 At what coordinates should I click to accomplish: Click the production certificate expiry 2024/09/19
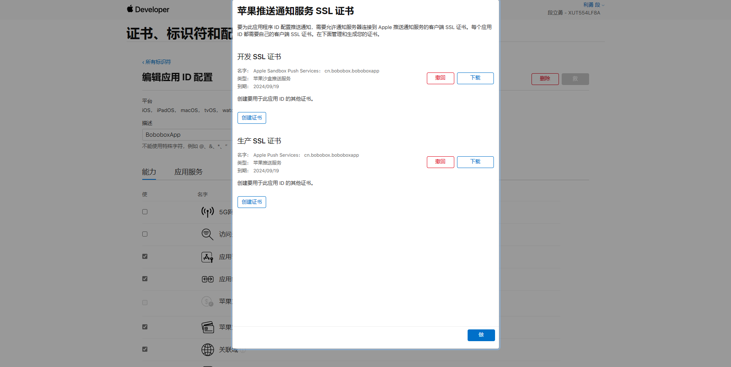pyautogui.click(x=266, y=171)
